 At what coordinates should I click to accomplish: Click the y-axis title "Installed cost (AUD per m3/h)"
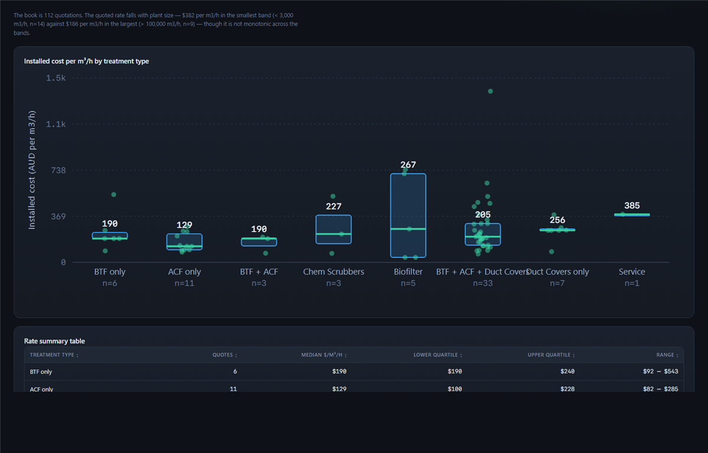coord(32,170)
